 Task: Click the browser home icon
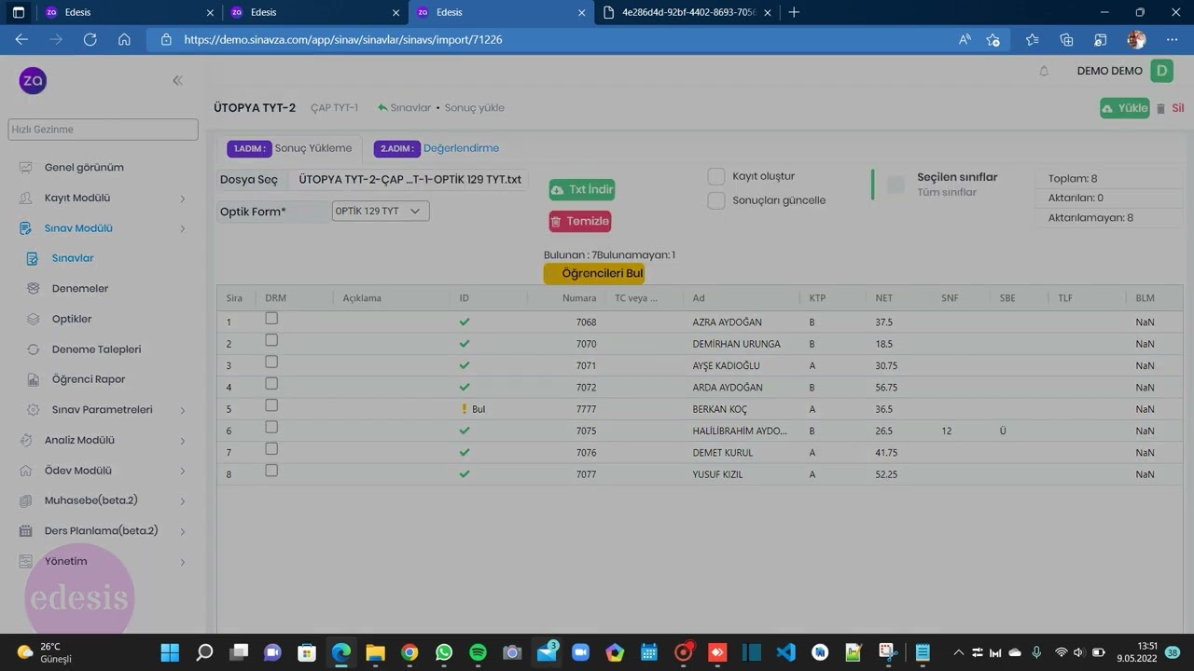(x=124, y=40)
